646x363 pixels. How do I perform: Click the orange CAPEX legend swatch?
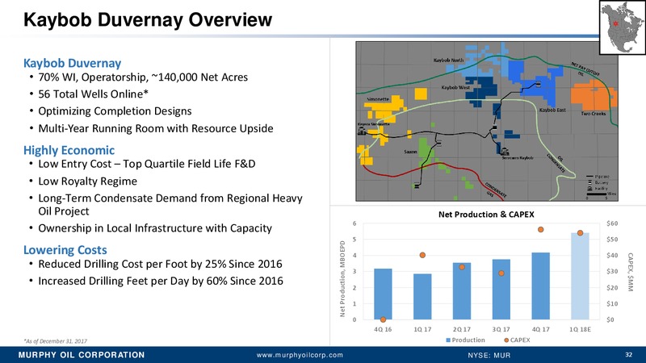pyautogui.click(x=506, y=340)
